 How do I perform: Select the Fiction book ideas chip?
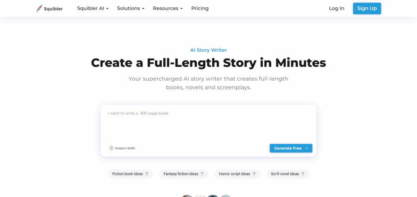[x=130, y=174]
